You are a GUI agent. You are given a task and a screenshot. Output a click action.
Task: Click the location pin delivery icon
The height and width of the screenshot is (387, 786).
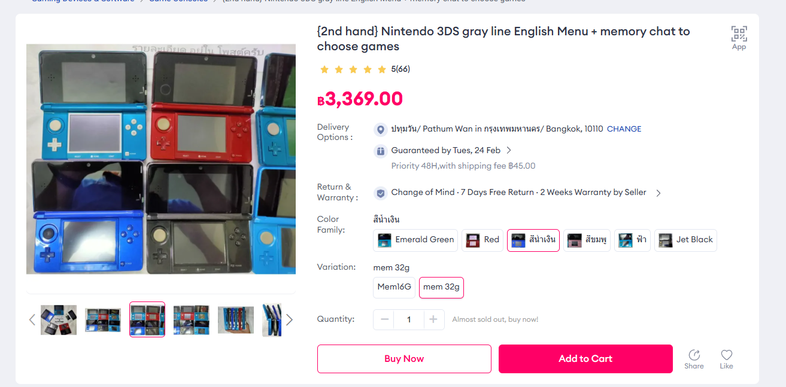pos(380,129)
